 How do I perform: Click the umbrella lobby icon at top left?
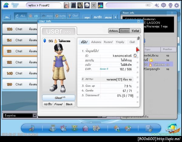point(6,5)
